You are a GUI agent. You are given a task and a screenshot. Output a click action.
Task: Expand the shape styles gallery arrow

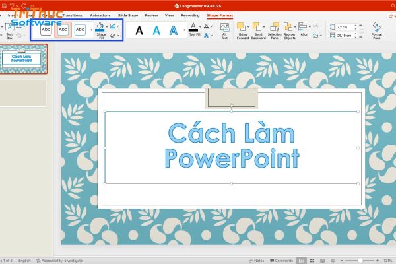[91, 30]
